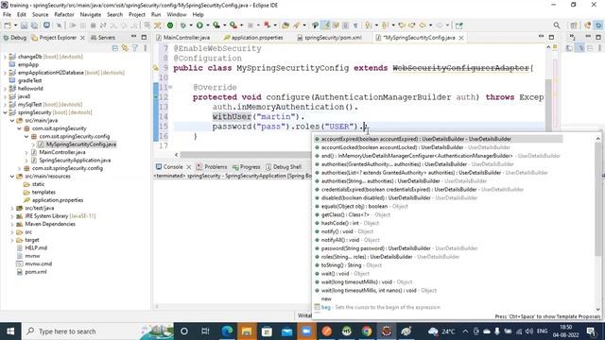
Task: Collapse src/main/resources folder
Action: pos(12,177)
